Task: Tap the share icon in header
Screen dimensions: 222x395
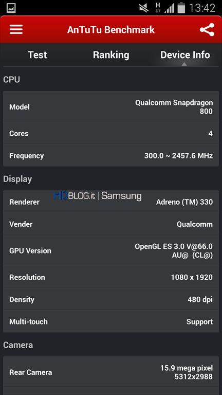Action: coord(207,30)
